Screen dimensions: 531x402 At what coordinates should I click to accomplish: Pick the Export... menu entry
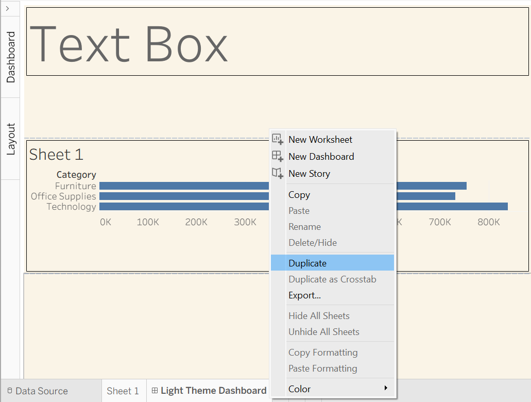click(x=304, y=295)
